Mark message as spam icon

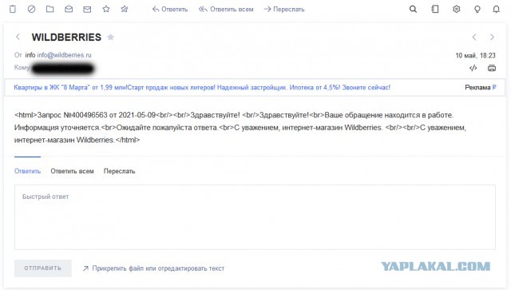click(x=31, y=9)
